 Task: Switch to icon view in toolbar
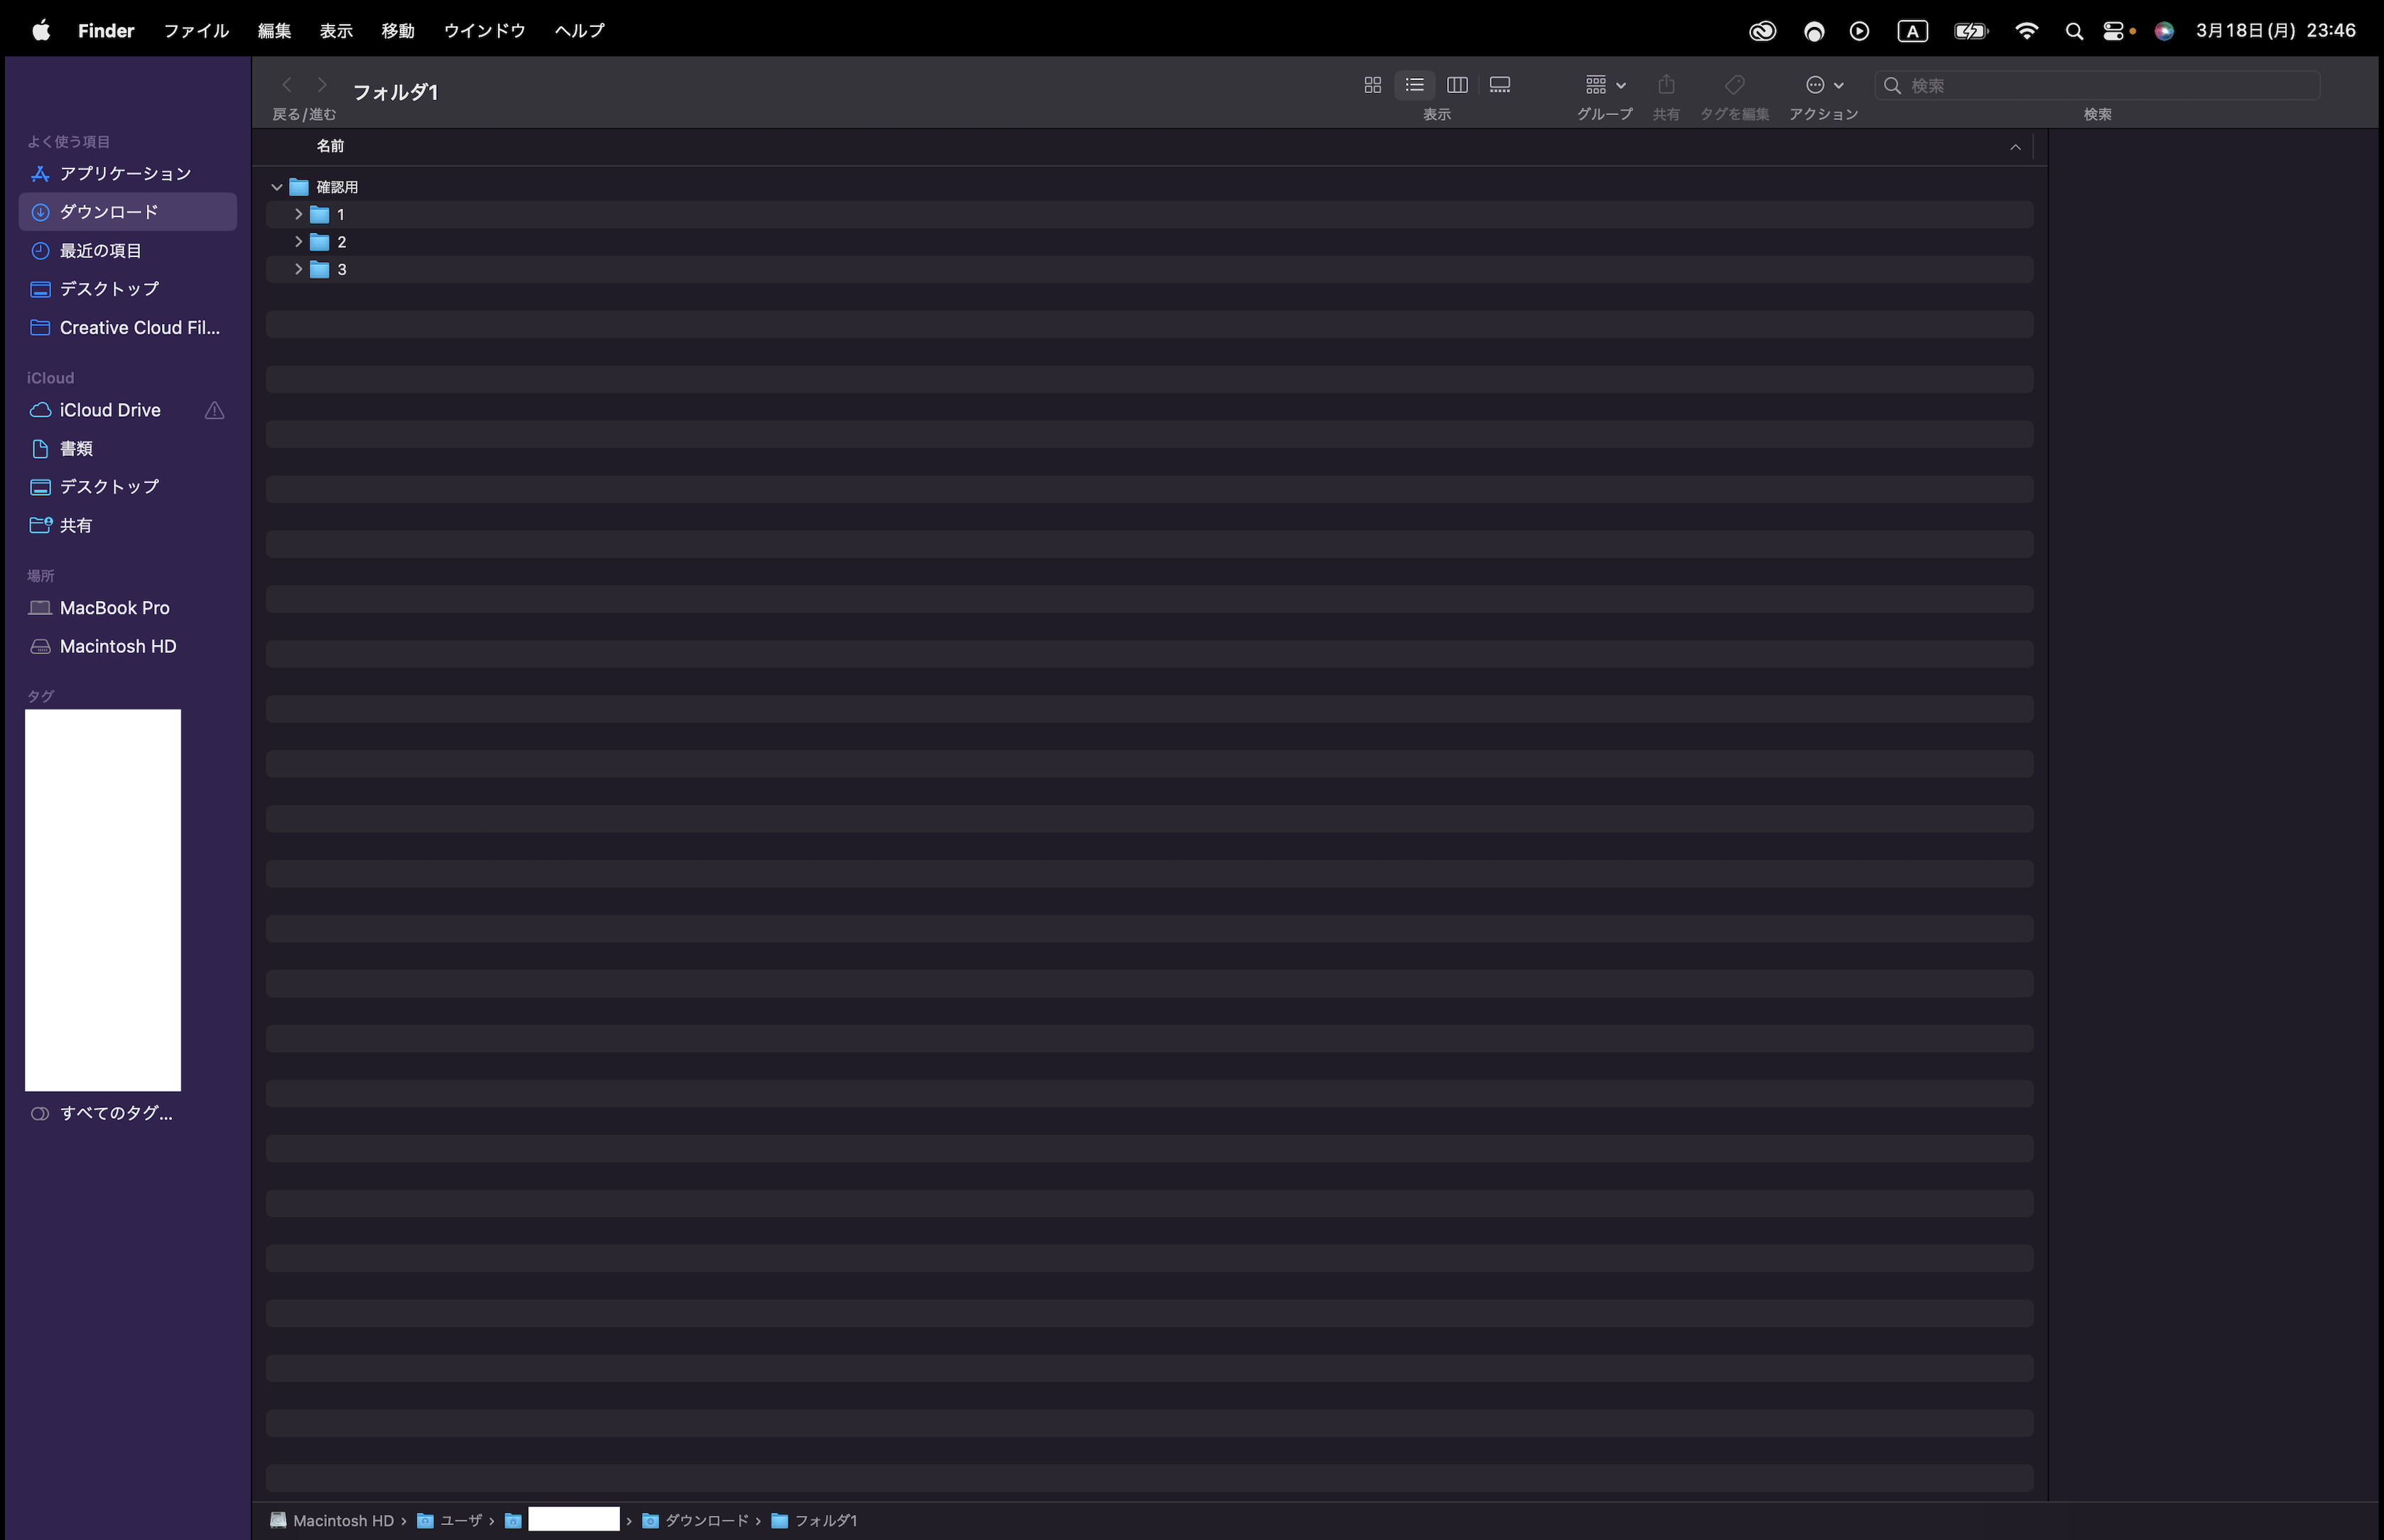pos(1372,85)
